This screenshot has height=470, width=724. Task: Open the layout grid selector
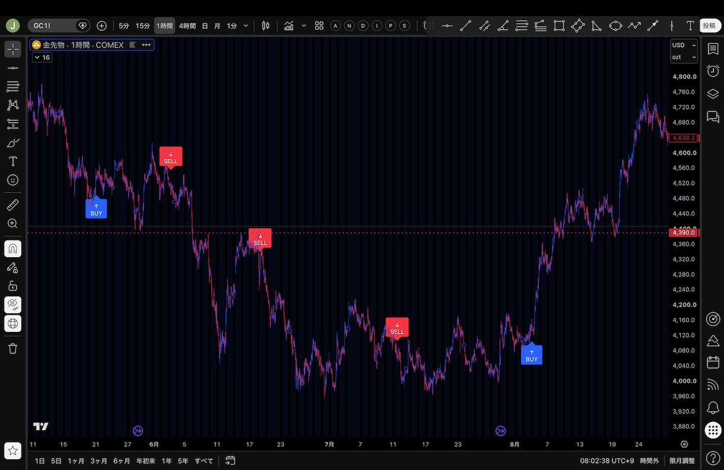[x=319, y=25]
